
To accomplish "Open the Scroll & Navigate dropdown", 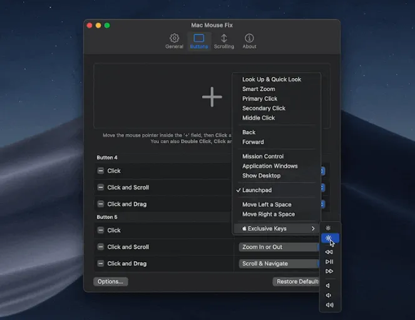I will tap(279, 264).
